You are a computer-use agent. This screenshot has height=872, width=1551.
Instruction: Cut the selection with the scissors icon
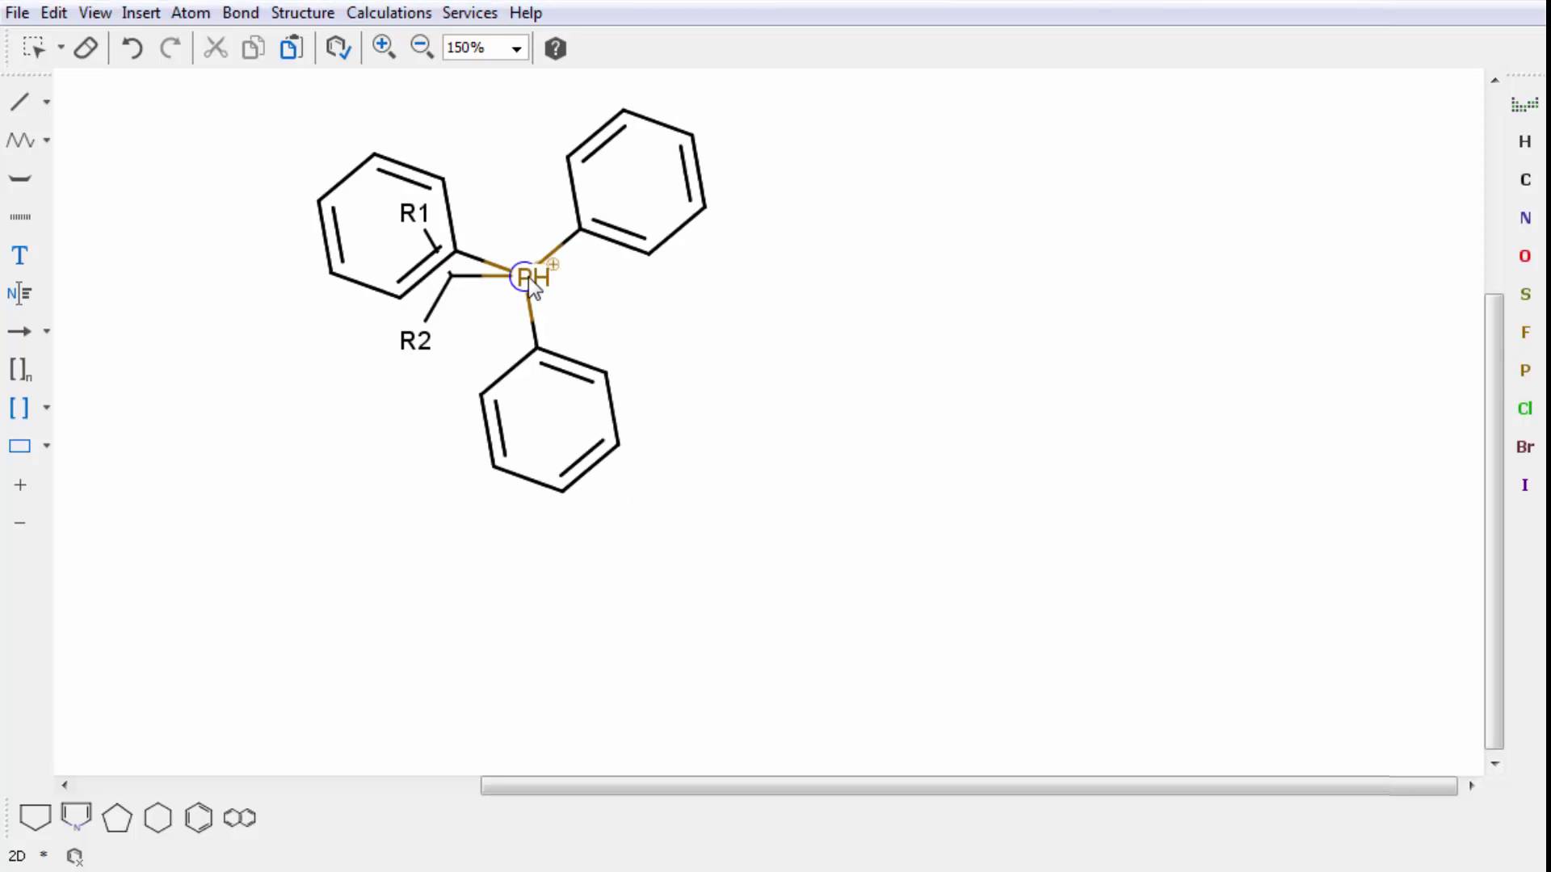pos(215,48)
